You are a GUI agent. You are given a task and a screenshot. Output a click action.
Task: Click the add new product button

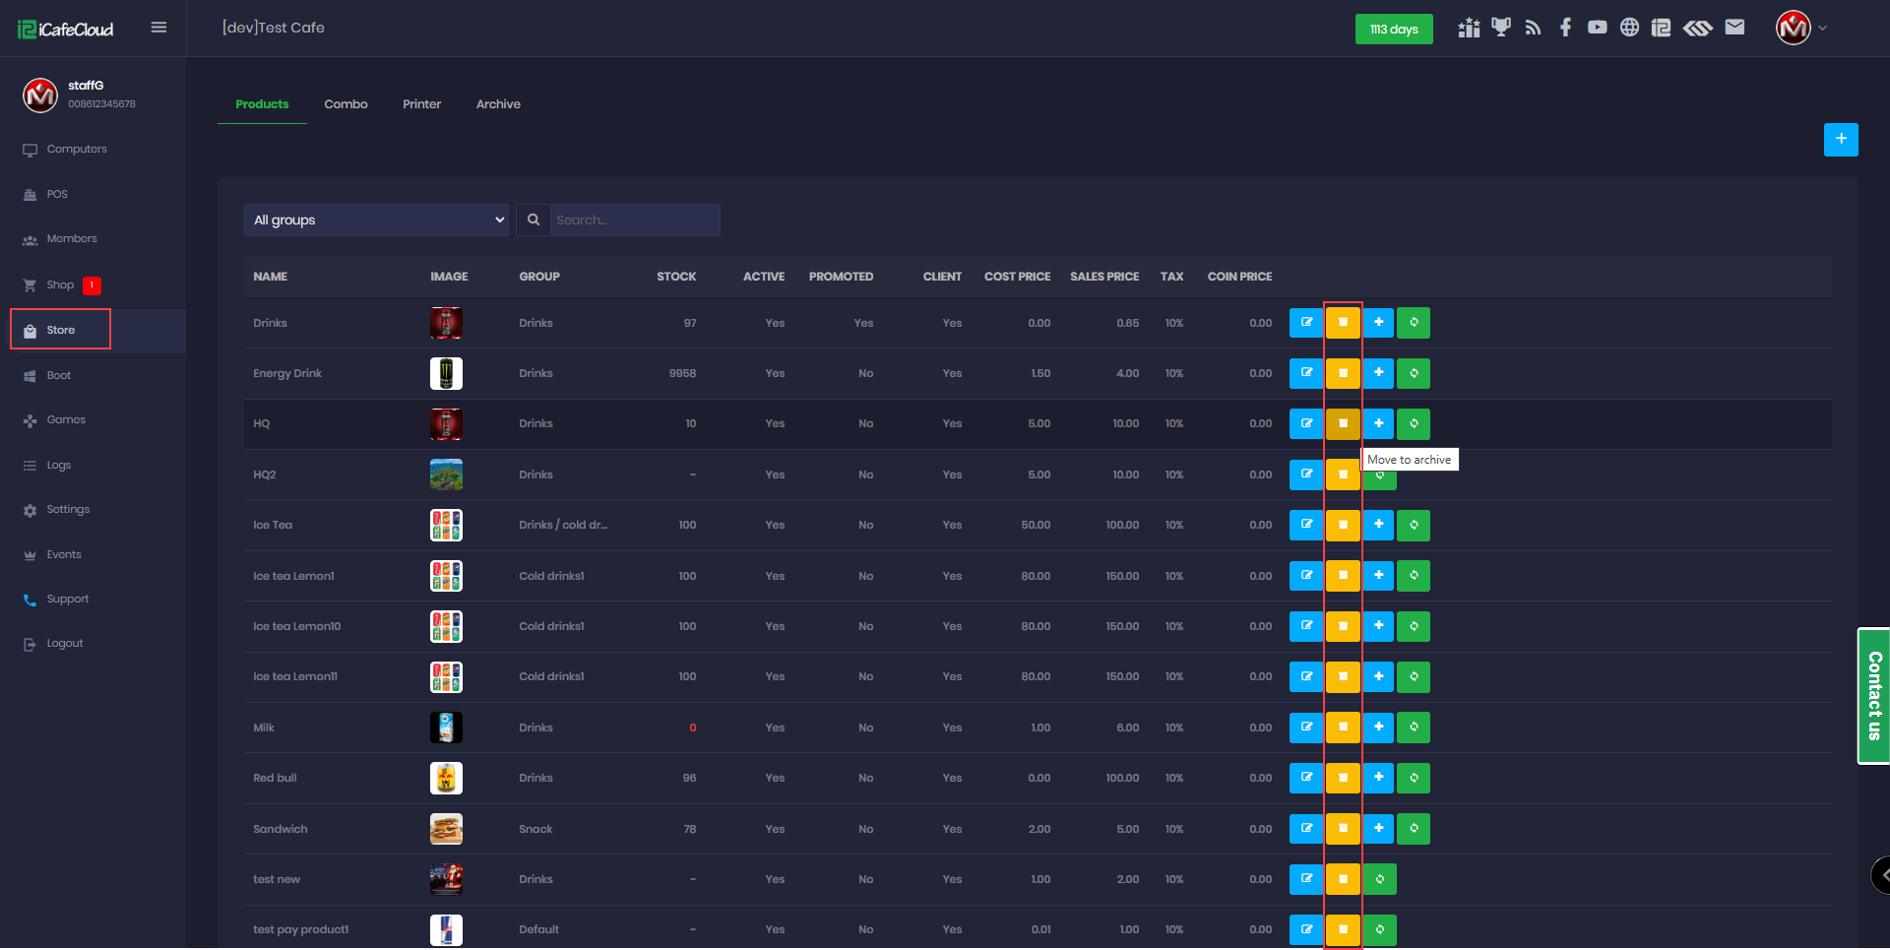click(x=1840, y=140)
